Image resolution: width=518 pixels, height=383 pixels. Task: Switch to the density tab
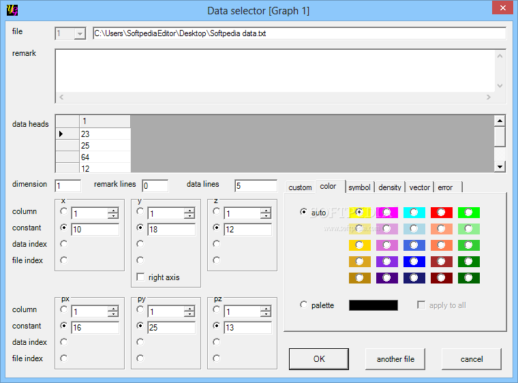tap(390, 187)
